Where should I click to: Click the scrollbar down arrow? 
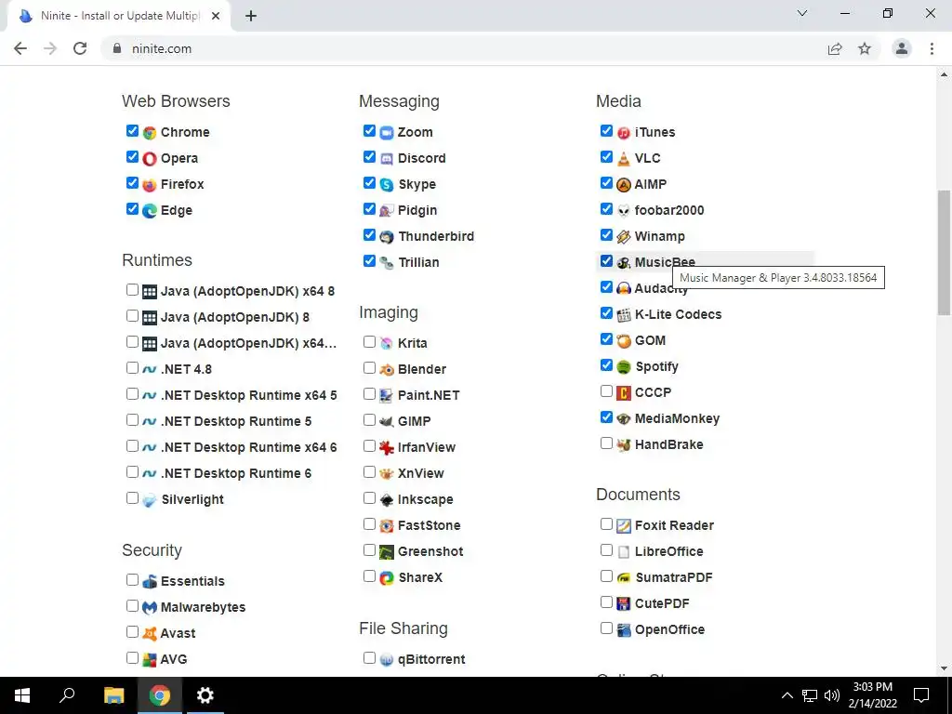pos(944,669)
